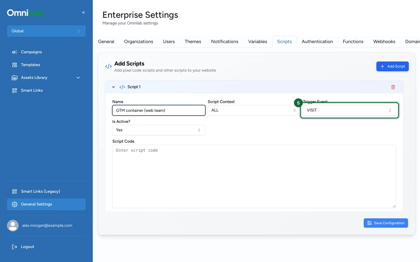The width and height of the screenshot is (420, 262).
Task: Select the Scripts tab
Action: tap(284, 42)
